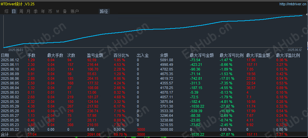Viewport: 308px width, 138px height.
Task: Click the 手数 column header
Action: tap(31, 56)
